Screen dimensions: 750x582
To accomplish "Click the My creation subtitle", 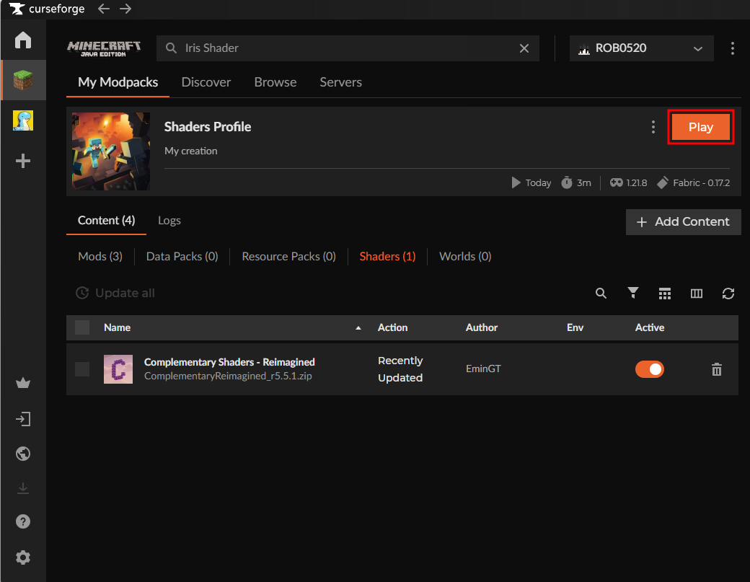I will click(x=191, y=151).
